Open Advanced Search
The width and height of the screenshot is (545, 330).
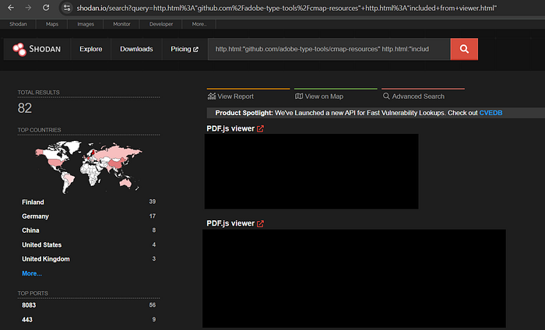[413, 97]
